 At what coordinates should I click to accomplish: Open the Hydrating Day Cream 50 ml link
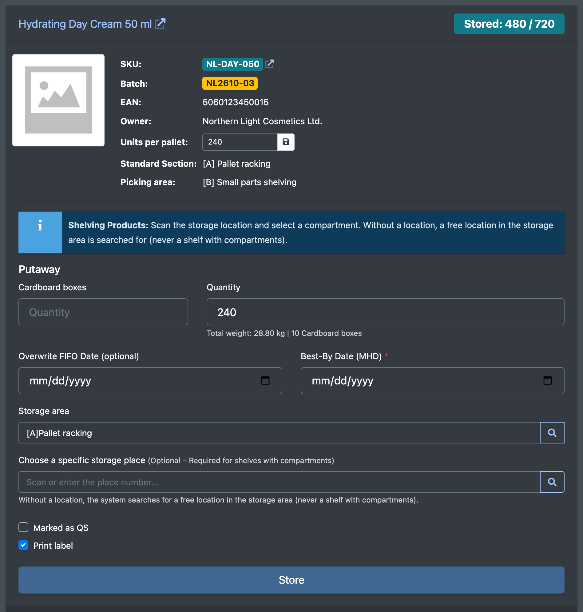pyautogui.click(x=85, y=24)
